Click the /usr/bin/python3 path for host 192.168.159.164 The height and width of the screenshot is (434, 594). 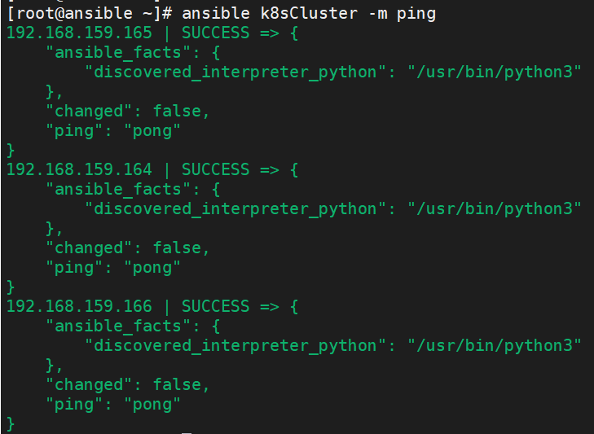pos(495,208)
